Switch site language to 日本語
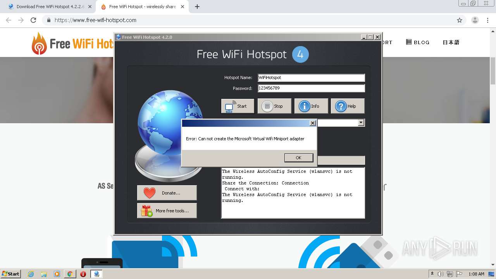The image size is (496, 279). (x=451, y=42)
